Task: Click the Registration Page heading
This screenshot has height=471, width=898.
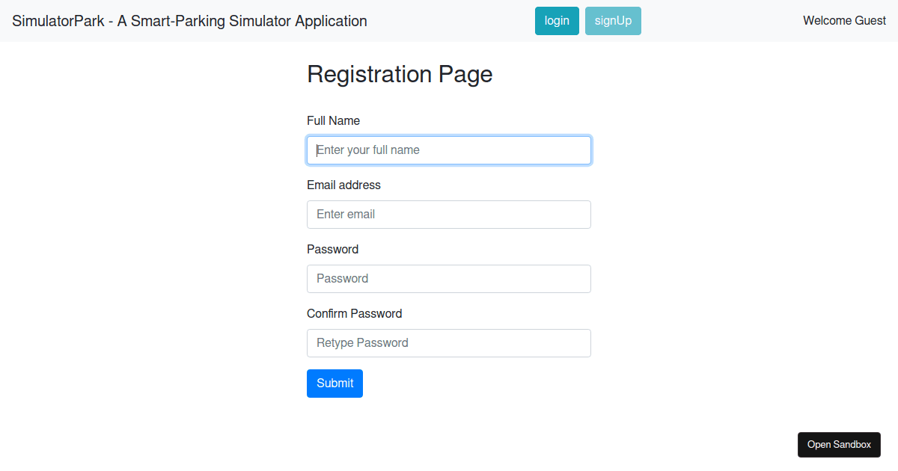Action: 400,74
